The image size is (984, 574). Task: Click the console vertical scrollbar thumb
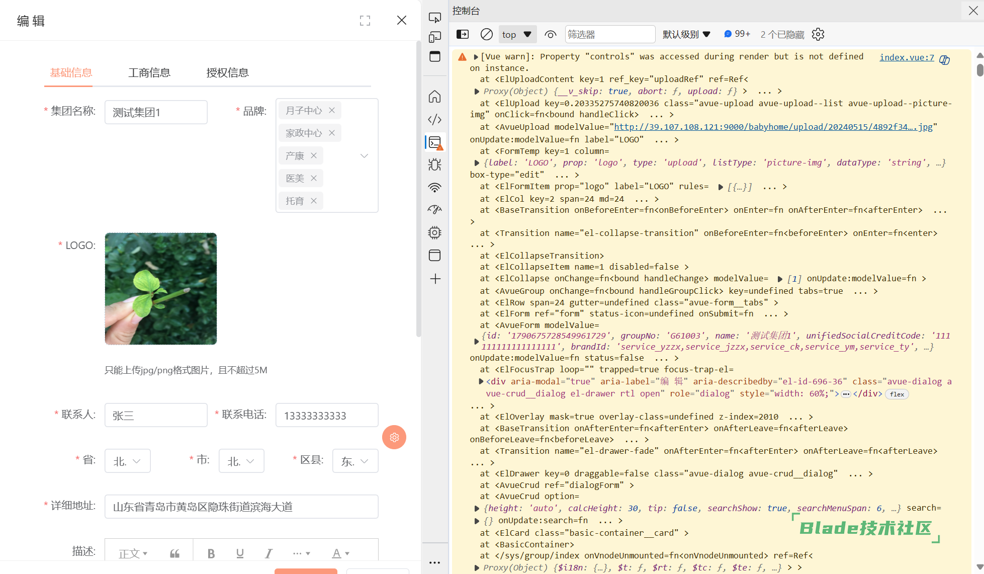pyautogui.click(x=979, y=69)
